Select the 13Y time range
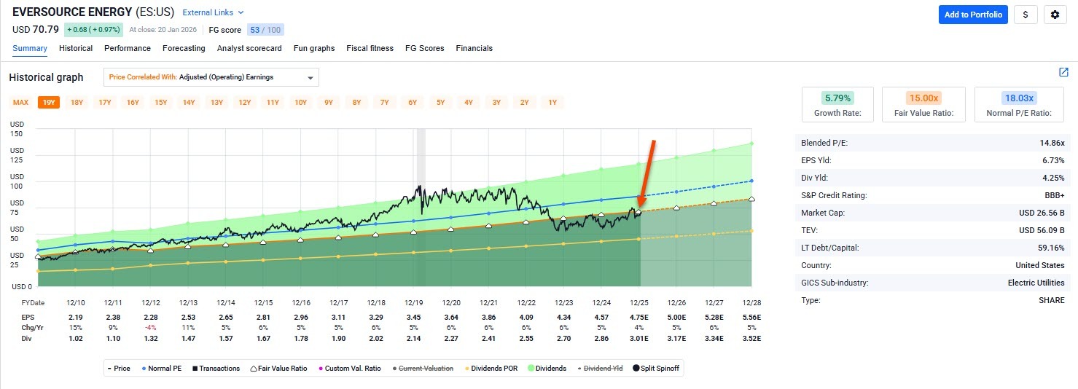 point(216,102)
